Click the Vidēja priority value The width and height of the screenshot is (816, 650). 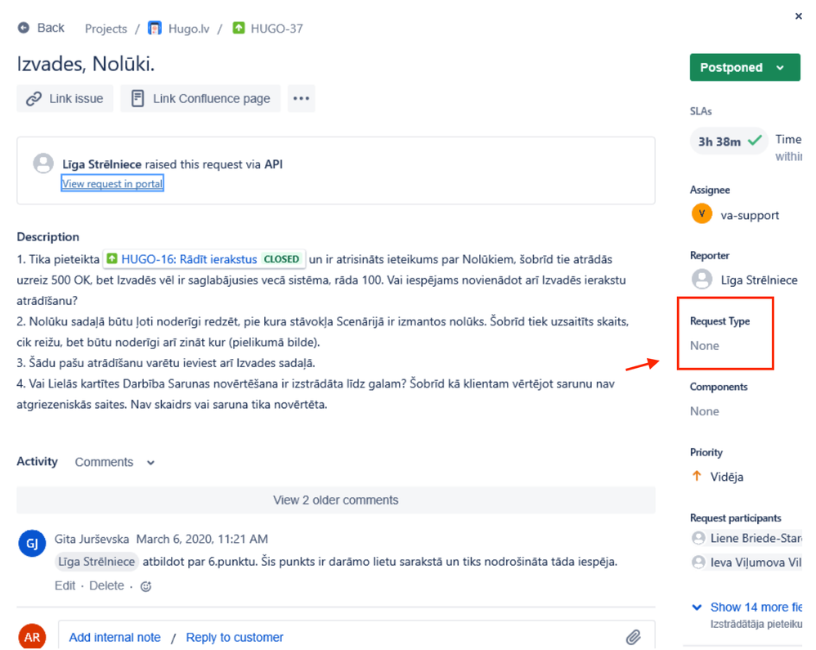pos(727,477)
